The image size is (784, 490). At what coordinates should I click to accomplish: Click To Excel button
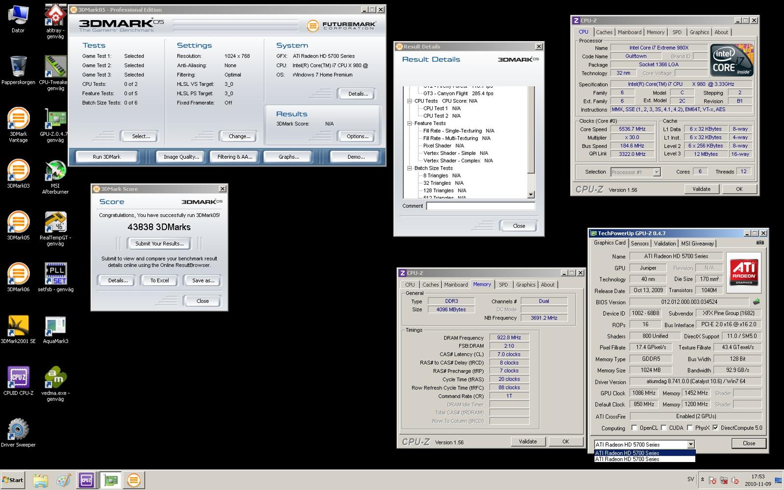[159, 281]
